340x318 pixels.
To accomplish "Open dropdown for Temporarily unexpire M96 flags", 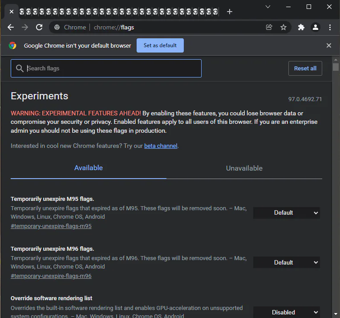I will click(287, 262).
